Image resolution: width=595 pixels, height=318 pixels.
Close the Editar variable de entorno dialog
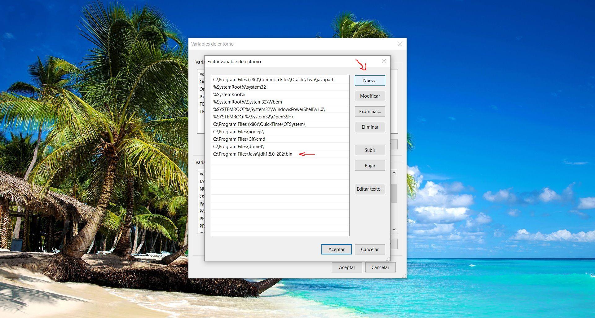(x=384, y=61)
